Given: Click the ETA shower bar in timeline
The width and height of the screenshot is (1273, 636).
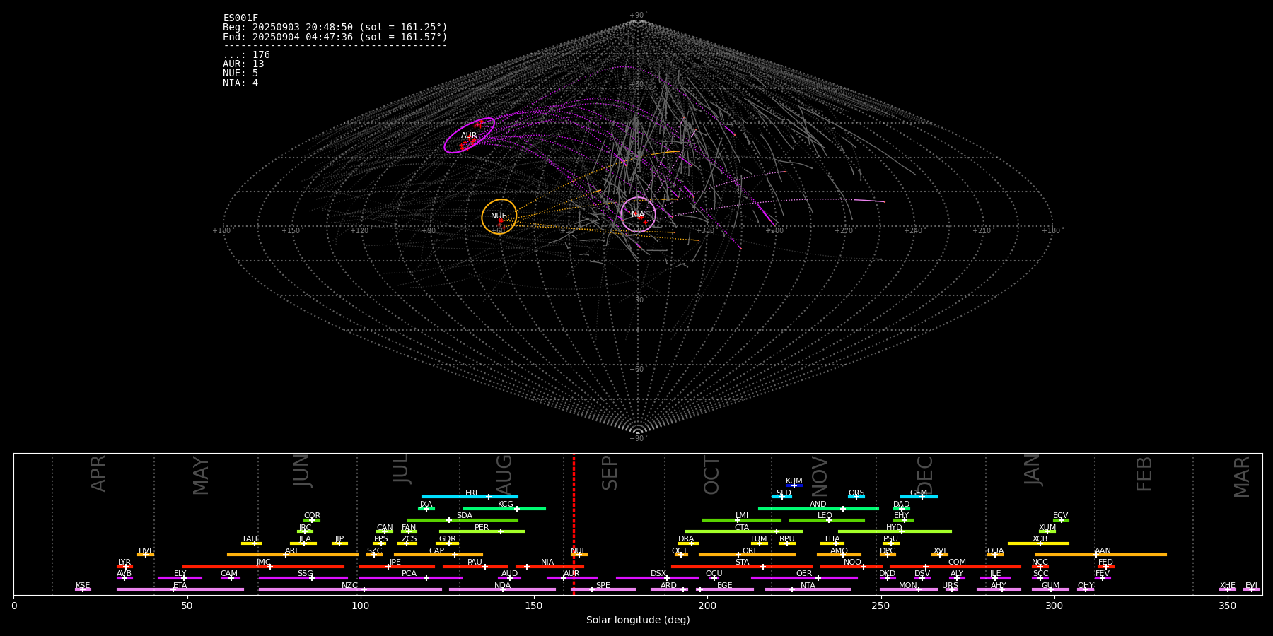Looking at the screenshot, I should pyautogui.click(x=180, y=589).
